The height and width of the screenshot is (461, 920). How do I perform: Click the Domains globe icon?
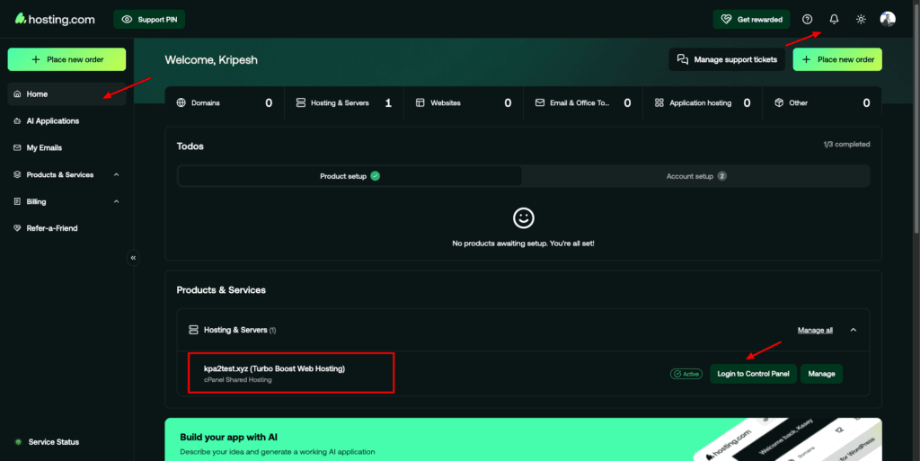181,102
